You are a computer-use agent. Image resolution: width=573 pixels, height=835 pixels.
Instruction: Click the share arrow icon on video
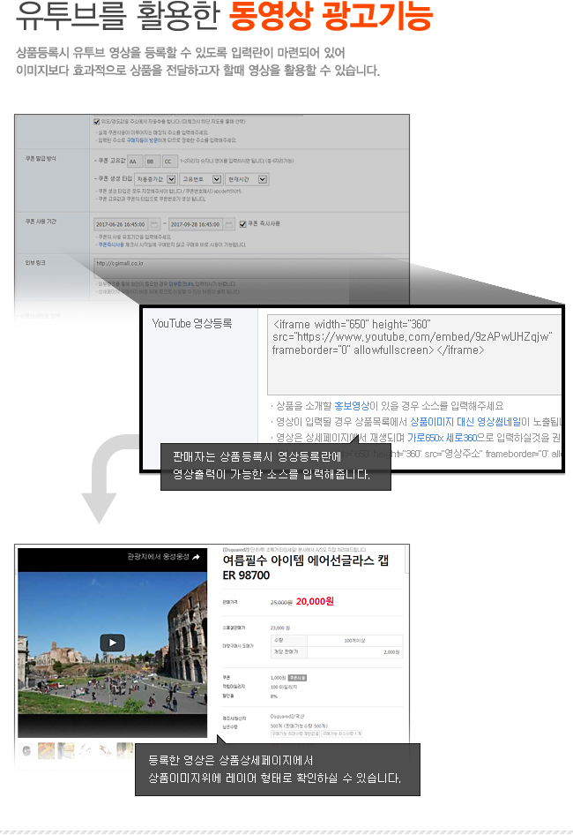tap(196, 557)
